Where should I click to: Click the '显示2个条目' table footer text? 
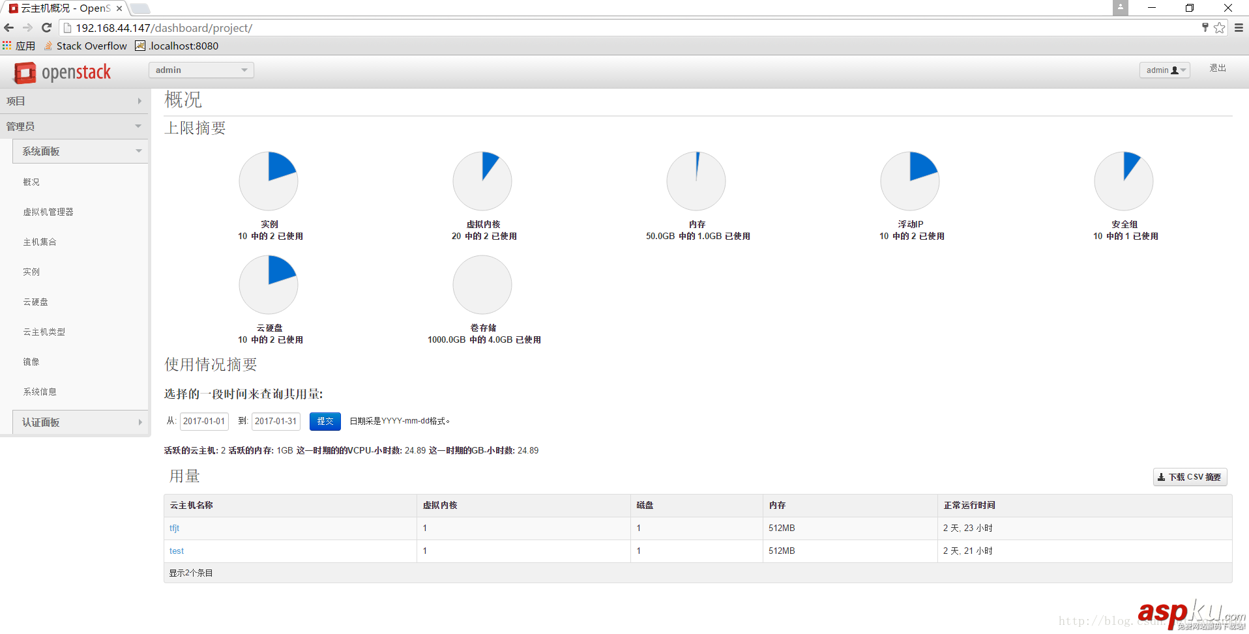191,573
